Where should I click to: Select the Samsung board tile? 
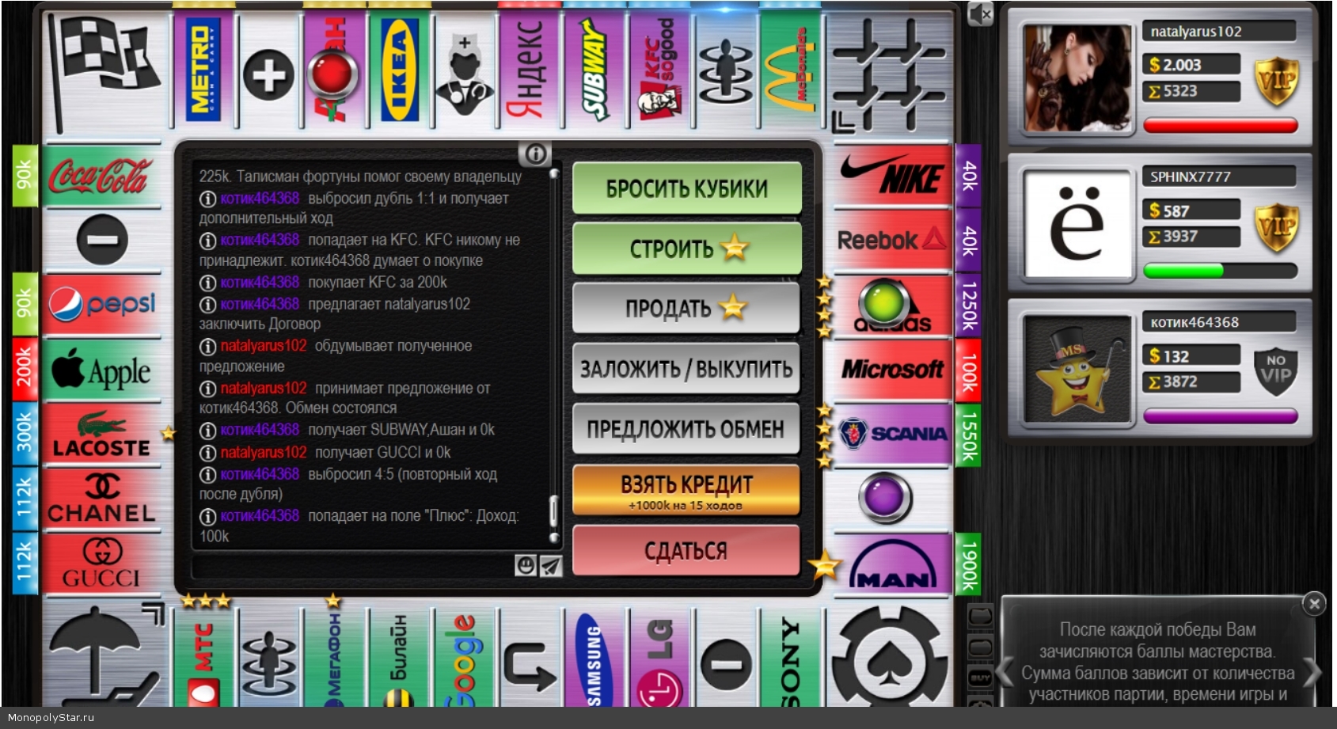point(594,657)
